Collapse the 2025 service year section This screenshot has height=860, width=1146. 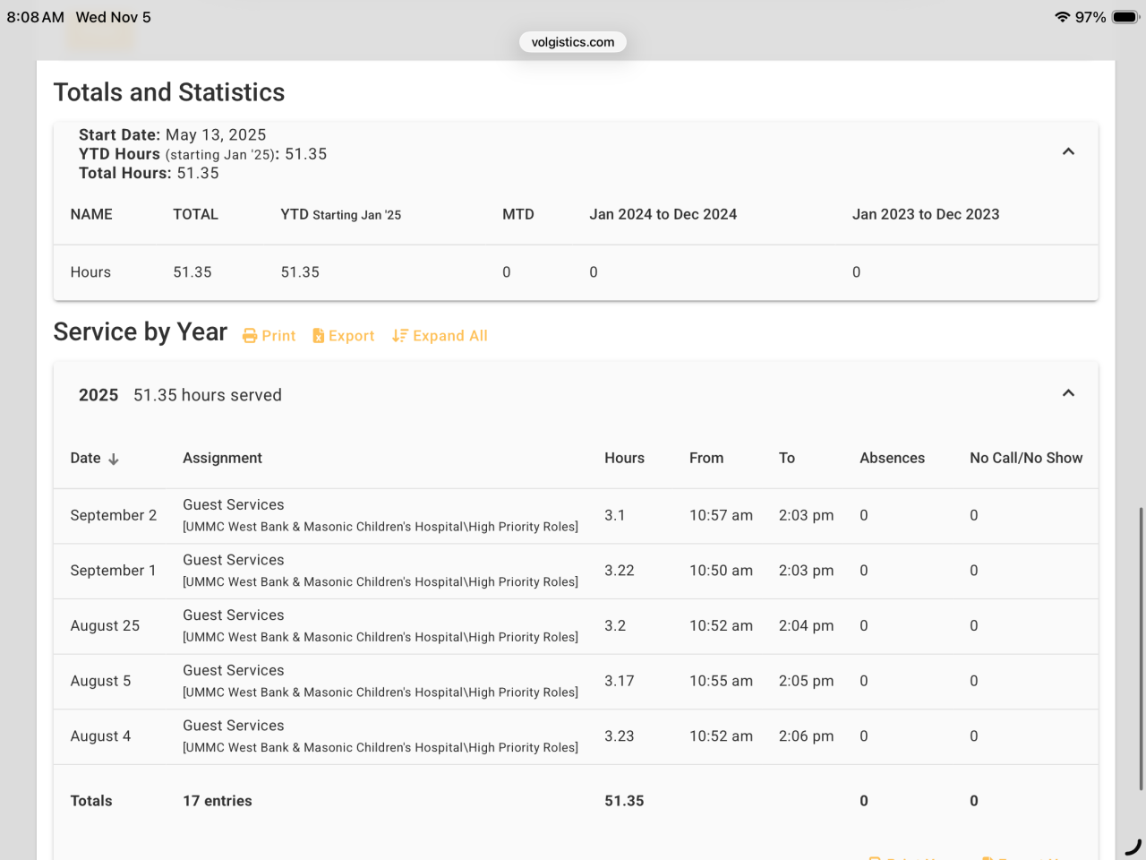(x=1068, y=394)
